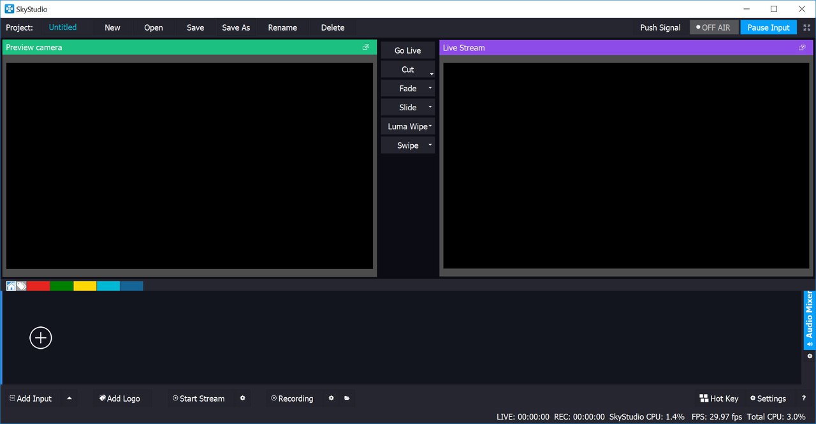
Task: Open the Audio Mixer side tab
Action: click(x=809, y=319)
